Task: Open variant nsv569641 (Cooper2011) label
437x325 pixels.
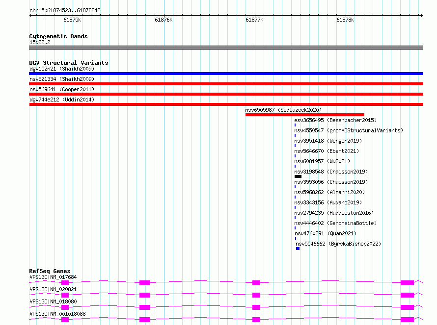Action: coord(62,89)
